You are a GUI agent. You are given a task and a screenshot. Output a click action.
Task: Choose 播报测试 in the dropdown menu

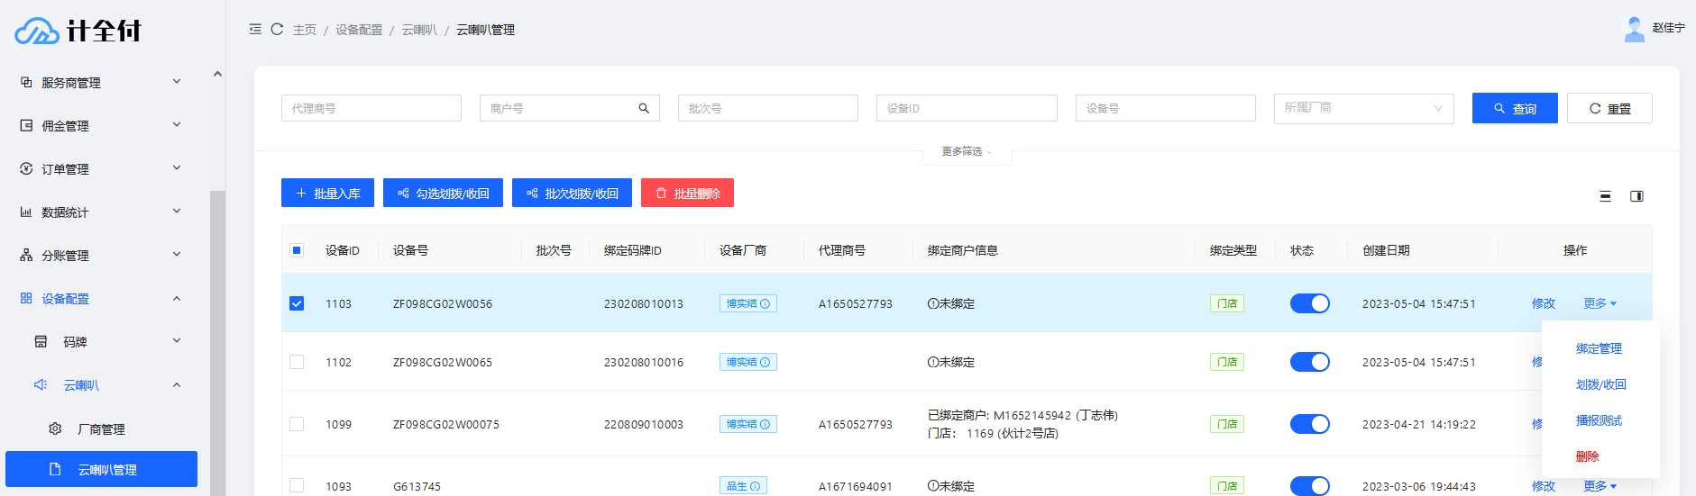1598,420
